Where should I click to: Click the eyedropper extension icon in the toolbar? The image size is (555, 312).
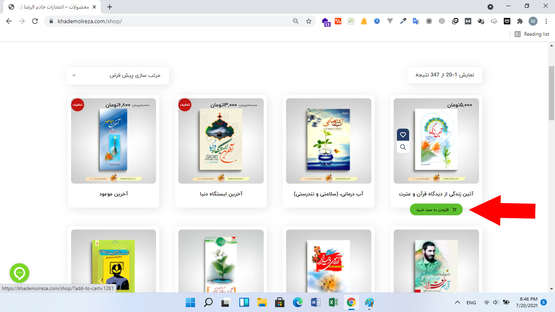403,21
